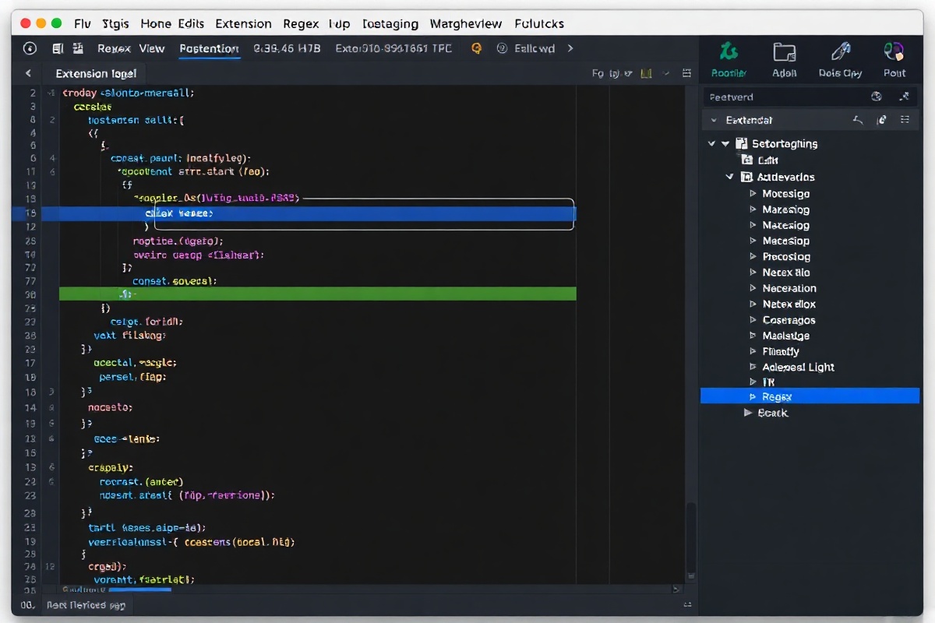Viewport: 935px width, 623px height.
Task: Open the Adoll folder icon
Action: (x=784, y=52)
